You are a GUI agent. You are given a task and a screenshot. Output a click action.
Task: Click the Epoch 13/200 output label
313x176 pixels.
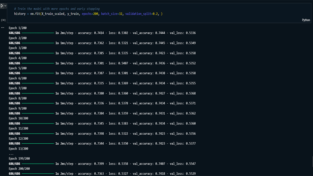pyautogui.click(x=18, y=149)
